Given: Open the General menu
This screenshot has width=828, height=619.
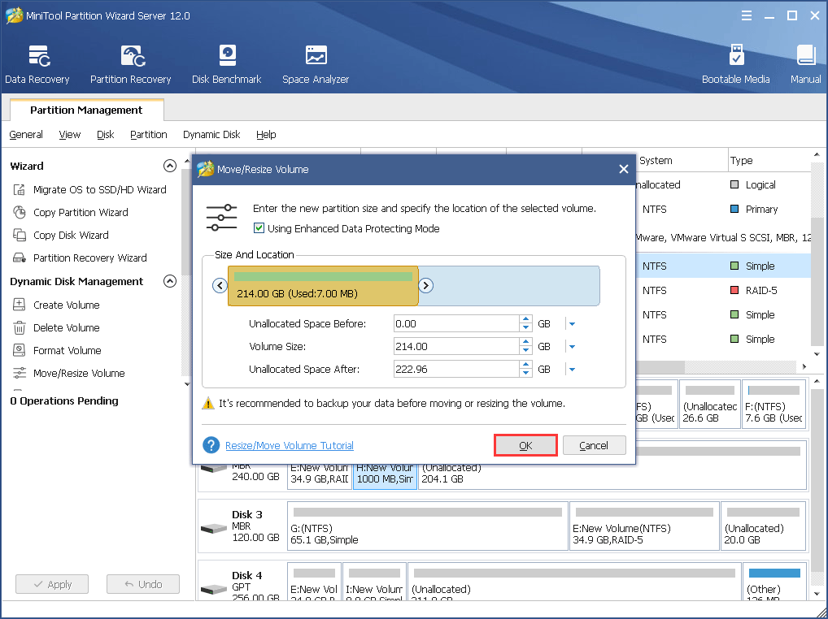Looking at the screenshot, I should (x=26, y=135).
